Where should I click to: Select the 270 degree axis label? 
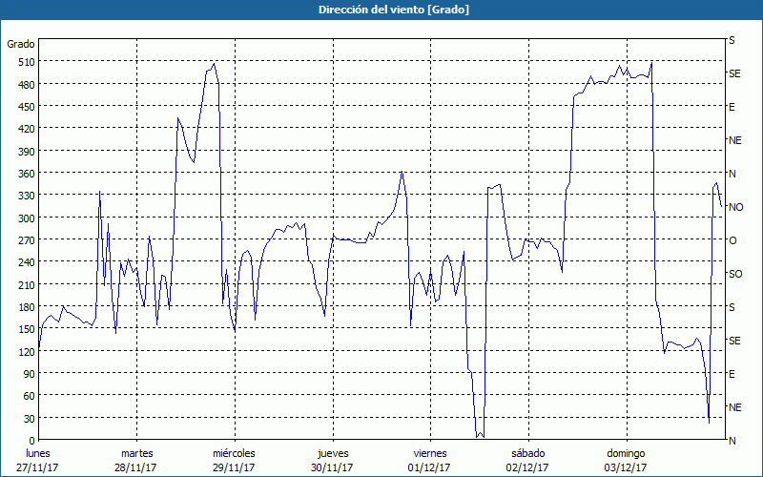pyautogui.click(x=25, y=240)
